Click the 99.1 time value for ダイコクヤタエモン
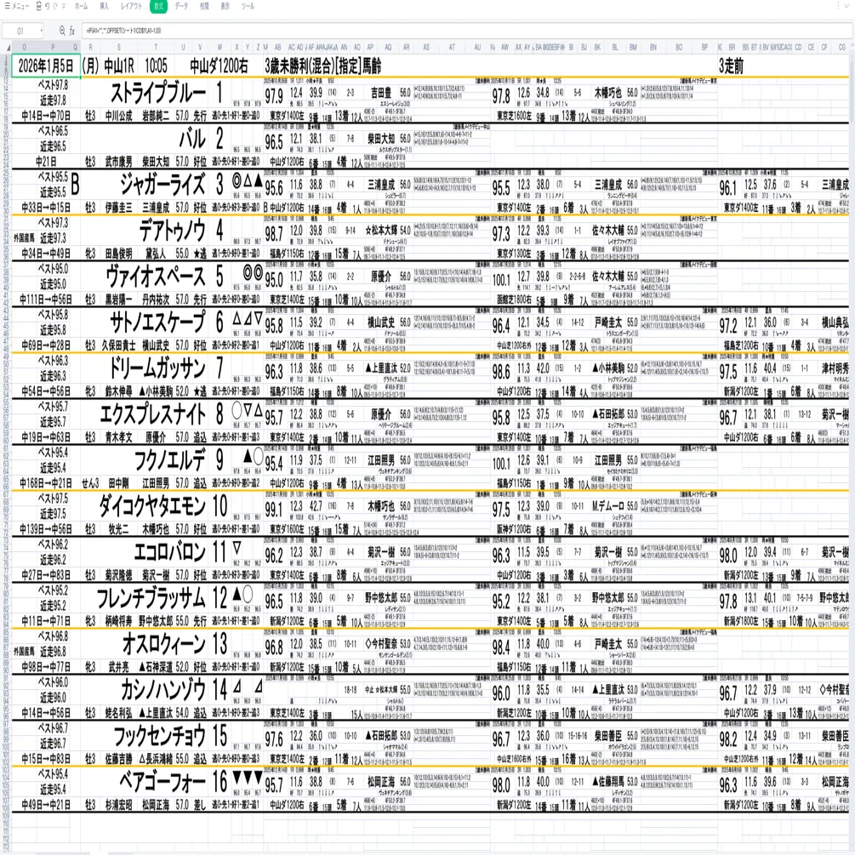The width and height of the screenshot is (855, 855). pos(274,510)
